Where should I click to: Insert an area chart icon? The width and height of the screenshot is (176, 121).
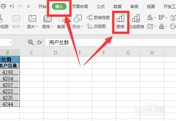pyautogui.click(x=150, y=26)
